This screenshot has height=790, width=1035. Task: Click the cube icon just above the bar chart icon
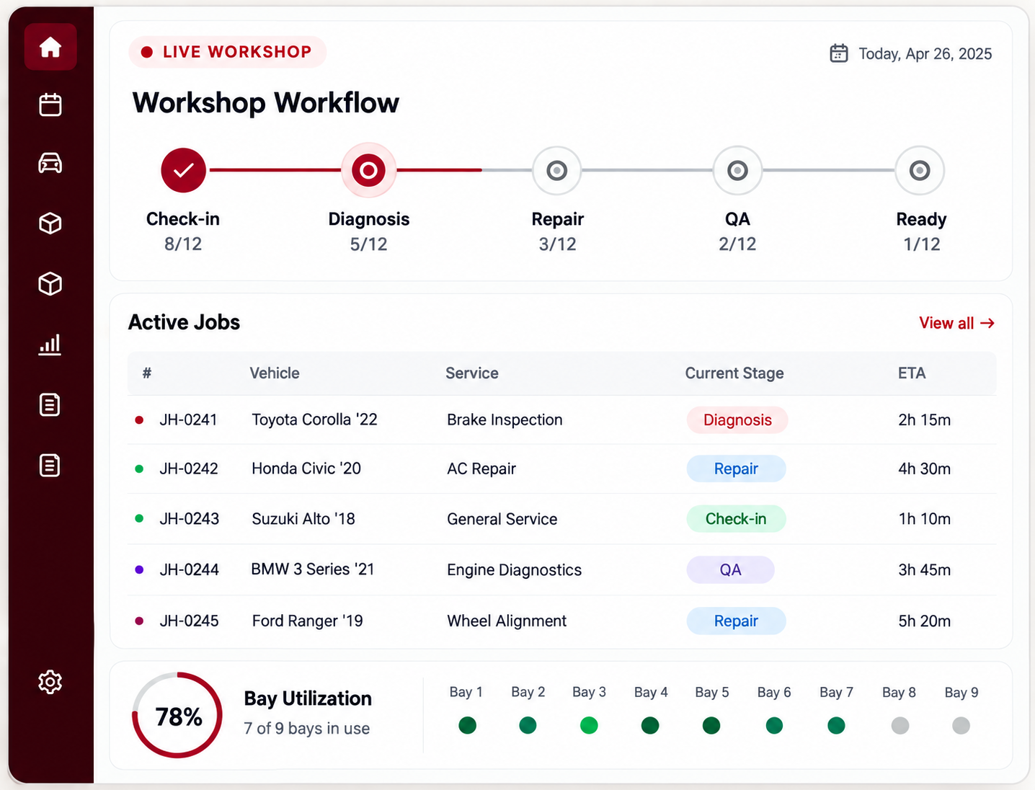pos(50,284)
